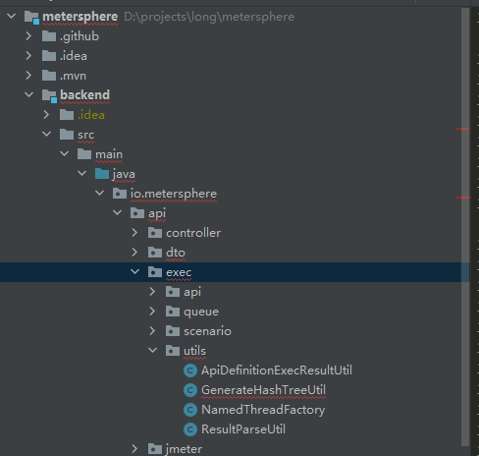Select the metersphere project root label
The width and height of the screenshot is (479, 456).
pos(80,17)
